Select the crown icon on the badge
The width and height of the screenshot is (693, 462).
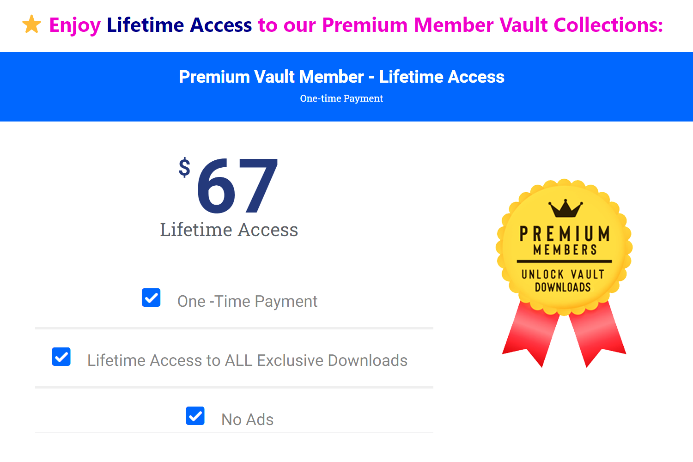coord(565,209)
